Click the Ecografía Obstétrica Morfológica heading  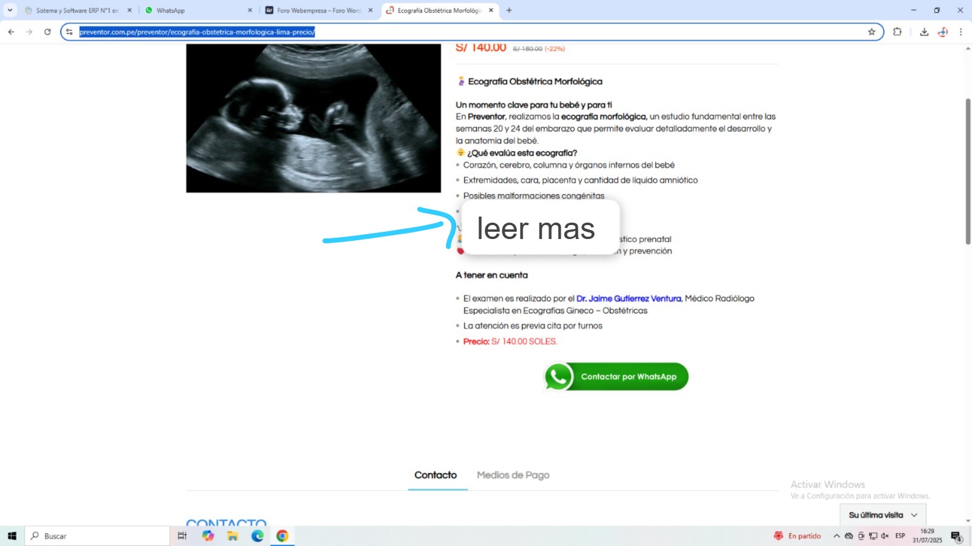click(535, 81)
